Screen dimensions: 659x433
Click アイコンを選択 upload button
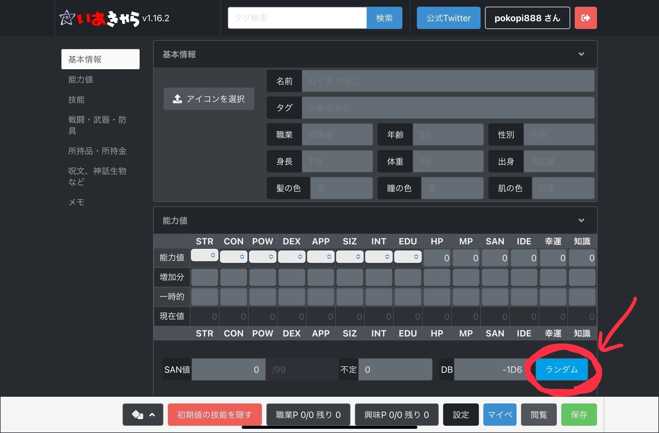tap(209, 99)
